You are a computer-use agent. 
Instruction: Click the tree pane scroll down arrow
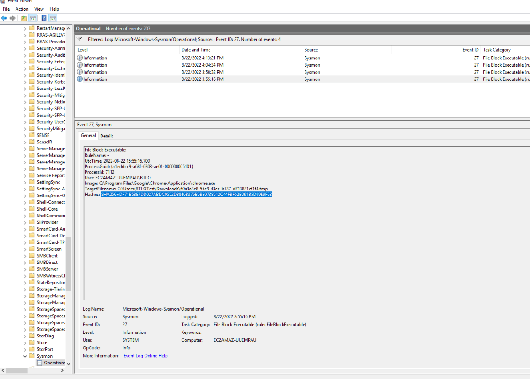69,363
